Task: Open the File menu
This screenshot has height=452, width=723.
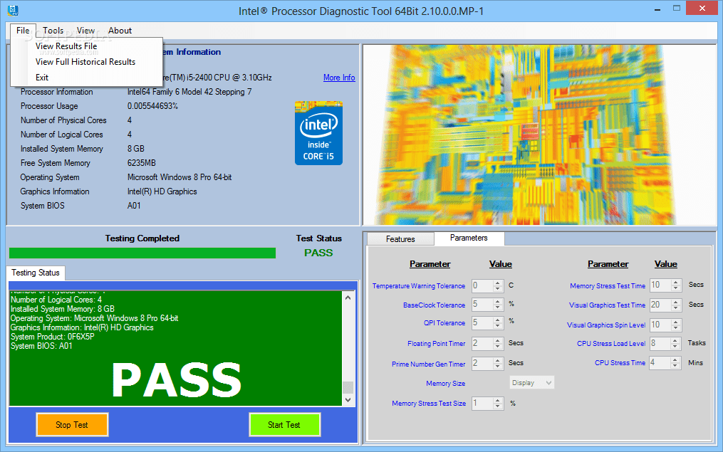Action: 22,31
